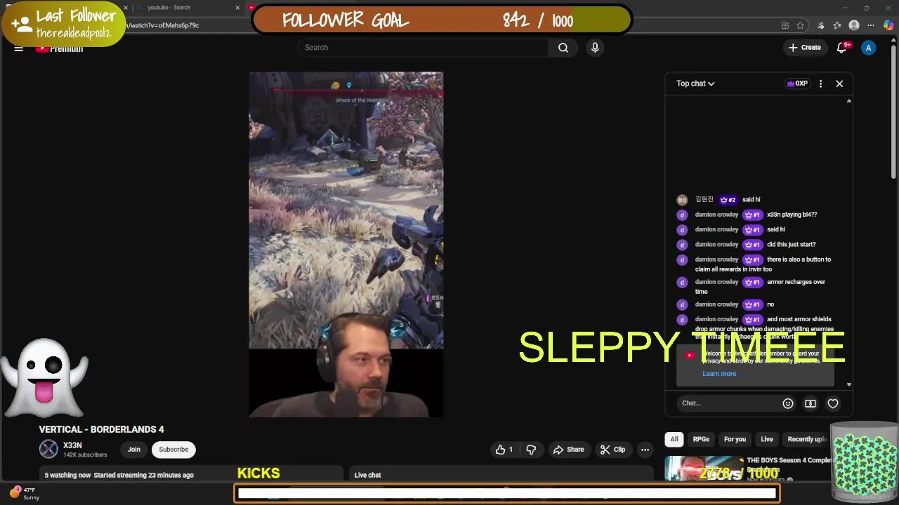
Task: Open browser settings and more menu
Action: coord(871,25)
